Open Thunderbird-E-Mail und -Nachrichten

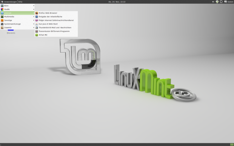point(56,27)
